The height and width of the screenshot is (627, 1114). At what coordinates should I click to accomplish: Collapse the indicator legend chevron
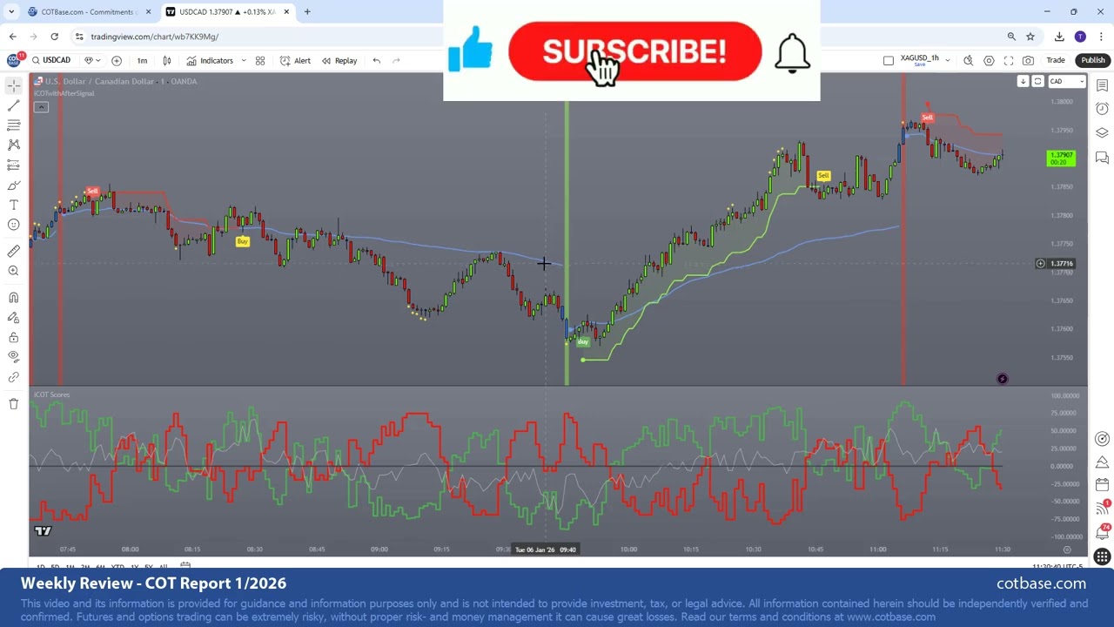[41, 107]
